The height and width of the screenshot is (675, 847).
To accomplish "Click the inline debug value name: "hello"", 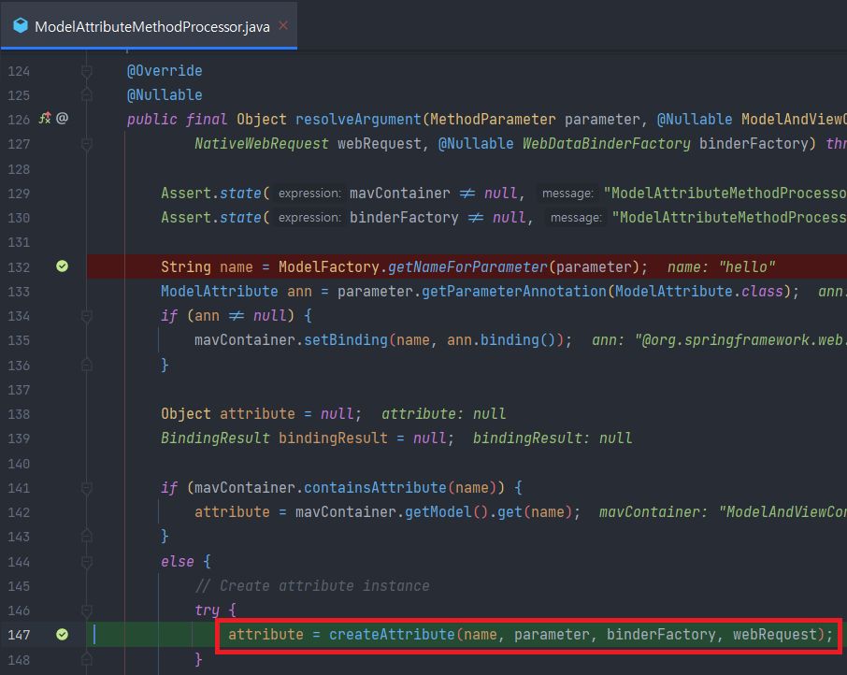I will click(x=721, y=266).
